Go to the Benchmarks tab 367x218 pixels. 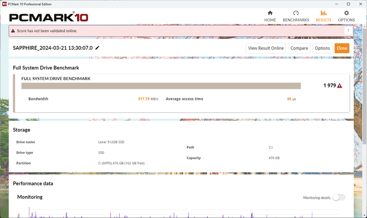(x=296, y=16)
